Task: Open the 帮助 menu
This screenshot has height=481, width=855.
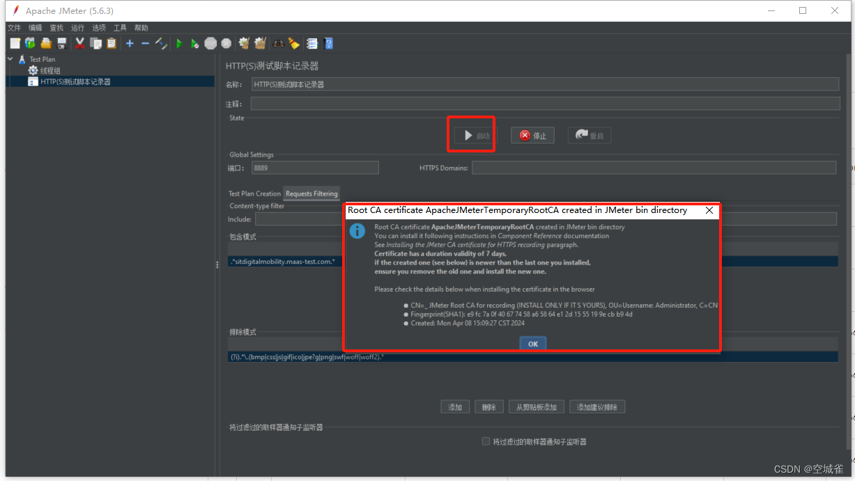Action: 141,28
